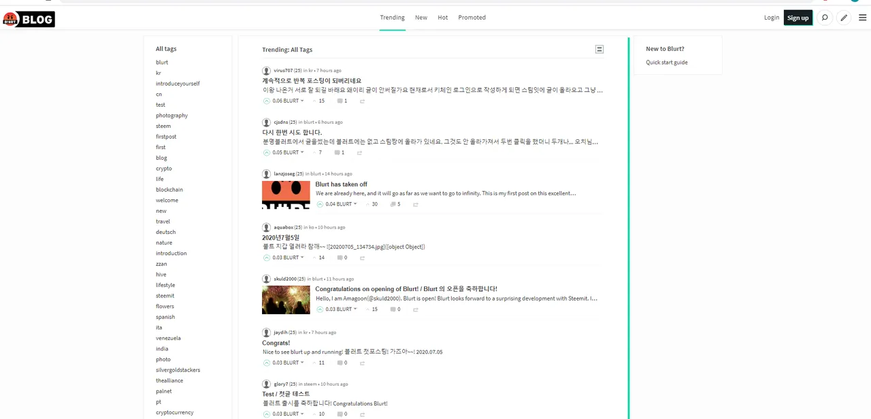Upvote cjsdns's post
The height and width of the screenshot is (419, 871).
pyautogui.click(x=267, y=152)
